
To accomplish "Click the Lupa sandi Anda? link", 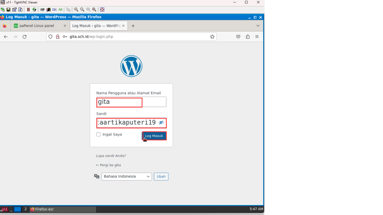I will [x=111, y=156].
